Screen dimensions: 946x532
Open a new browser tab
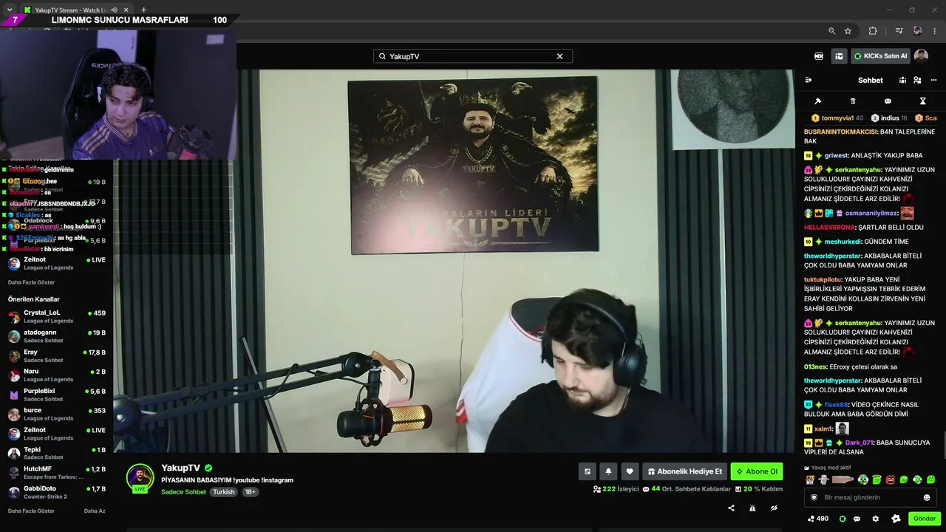tap(143, 10)
